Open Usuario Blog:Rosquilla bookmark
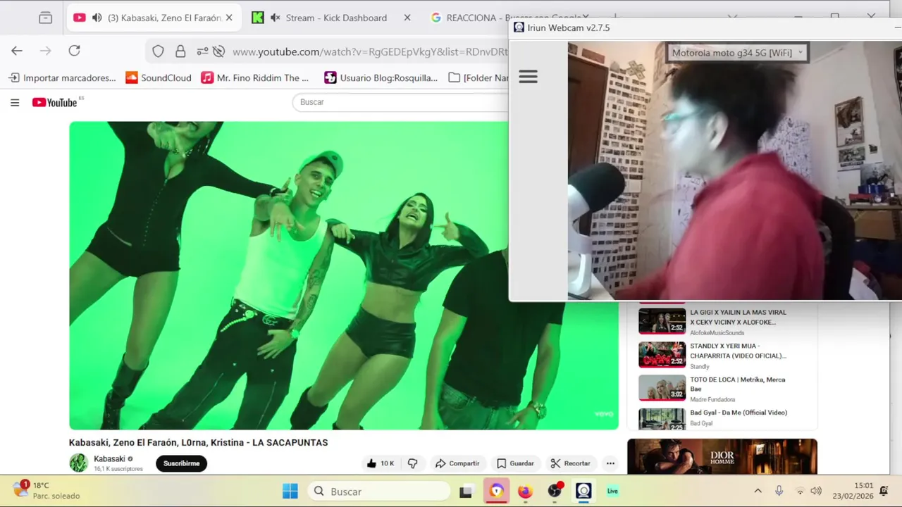 (x=381, y=77)
